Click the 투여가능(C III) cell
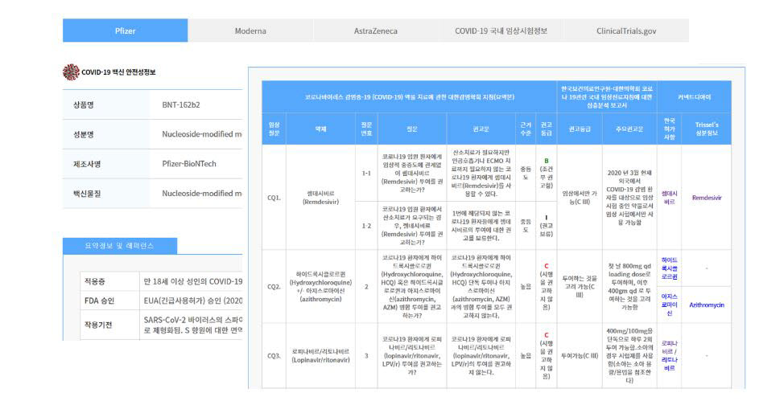This screenshot has height=401, width=784. tap(580, 355)
